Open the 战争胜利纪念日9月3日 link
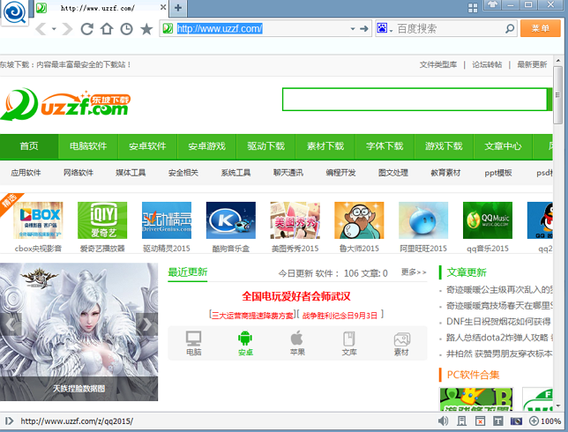This screenshot has width=568, height=432. (x=340, y=316)
